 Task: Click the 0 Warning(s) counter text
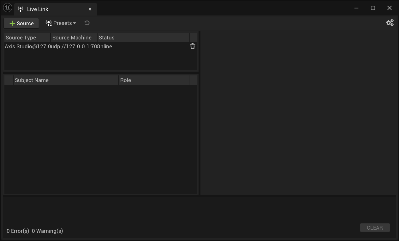coord(47,231)
